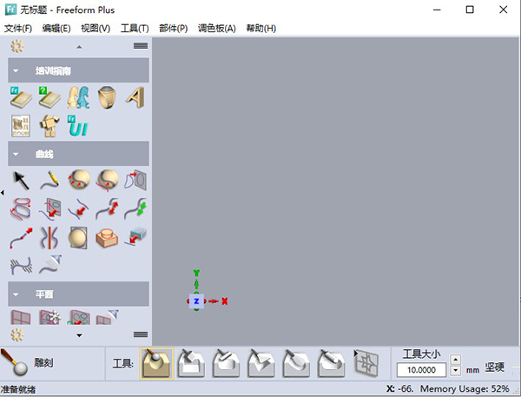Select the grid plane tool
The height and width of the screenshot is (397, 521).
point(21,317)
